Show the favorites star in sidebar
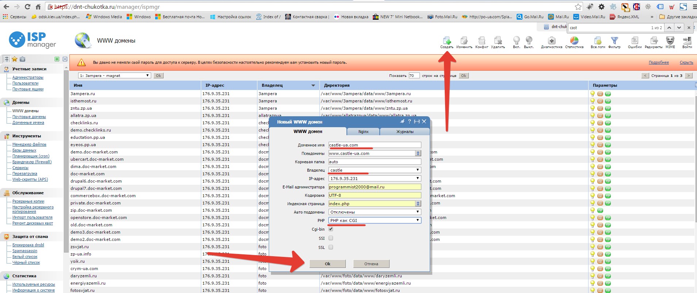This screenshot has width=697, height=293. coord(15,59)
